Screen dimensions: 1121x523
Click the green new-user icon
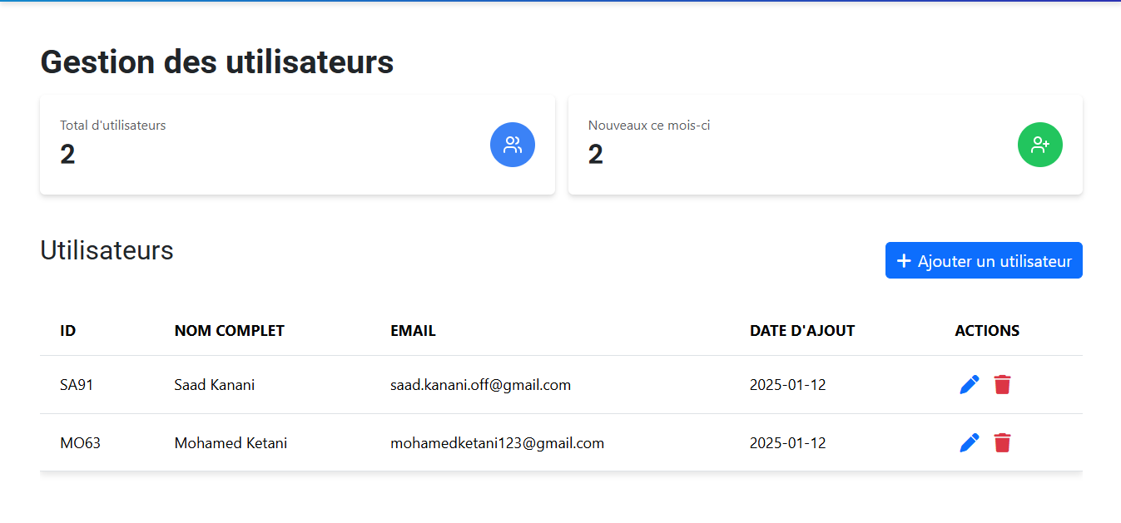click(x=1040, y=145)
